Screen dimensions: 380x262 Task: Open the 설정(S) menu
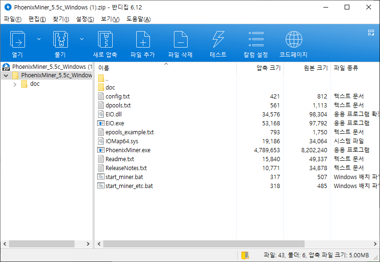(85, 19)
